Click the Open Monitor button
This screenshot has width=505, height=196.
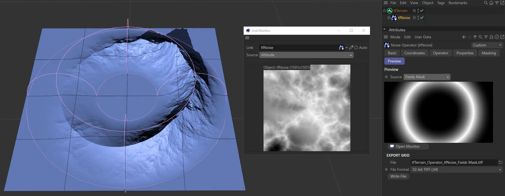(x=408, y=146)
